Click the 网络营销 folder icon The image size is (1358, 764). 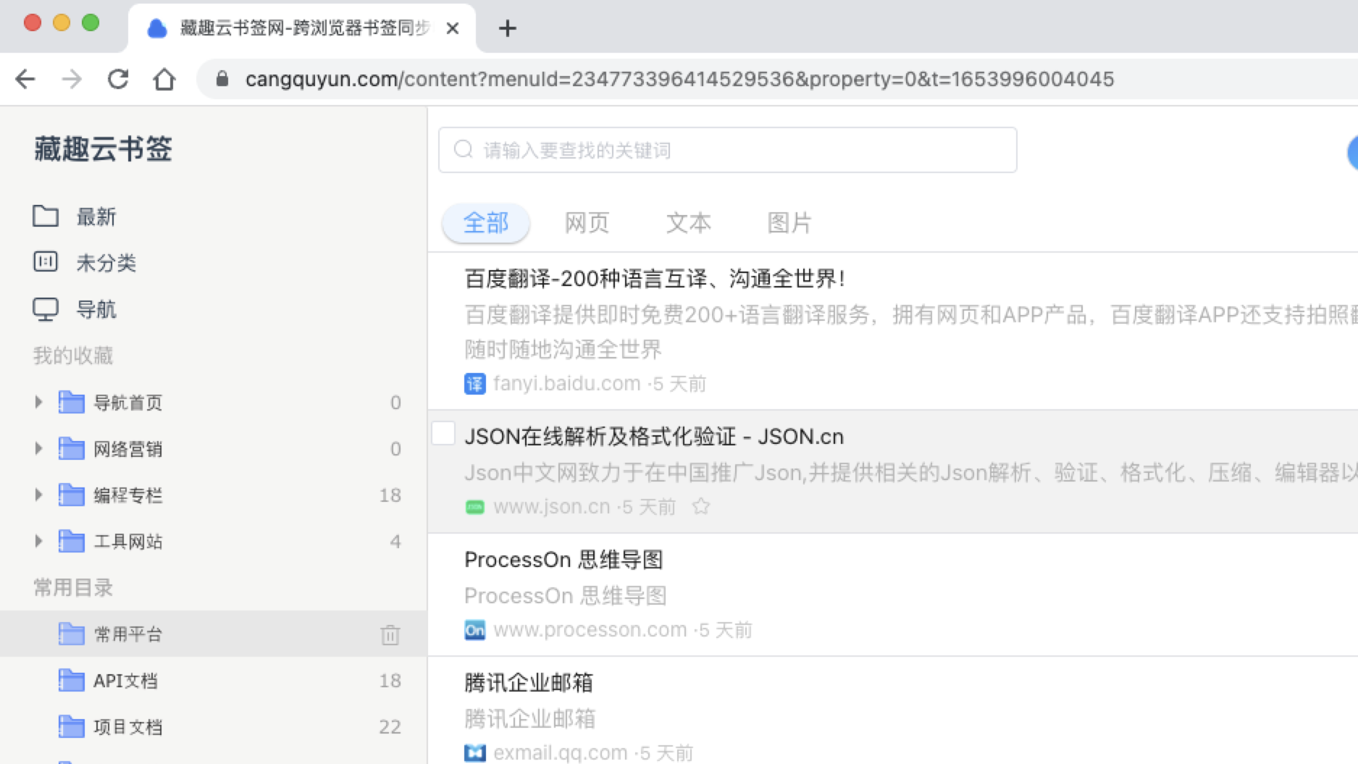[x=72, y=448]
